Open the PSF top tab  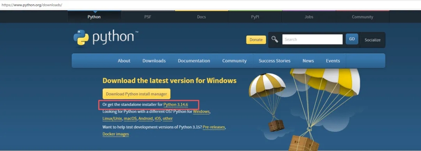pyautogui.click(x=148, y=17)
